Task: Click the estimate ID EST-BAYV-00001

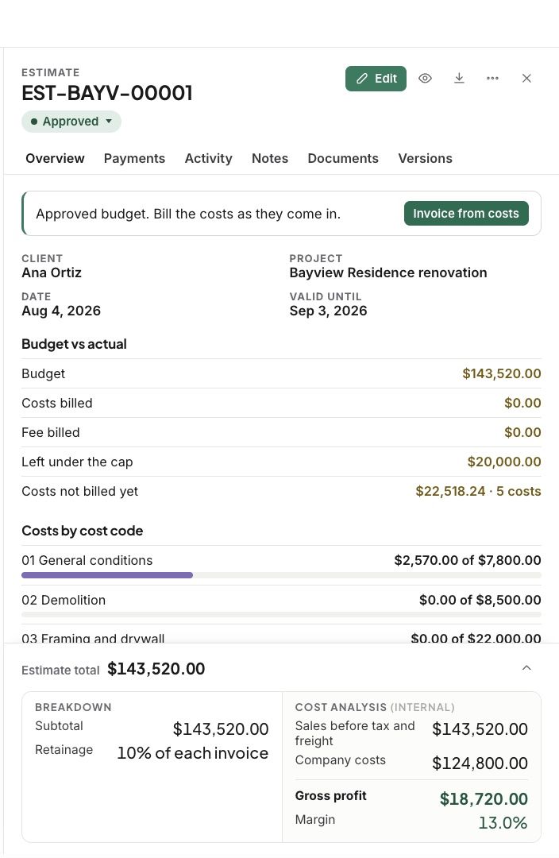Action: tap(106, 94)
